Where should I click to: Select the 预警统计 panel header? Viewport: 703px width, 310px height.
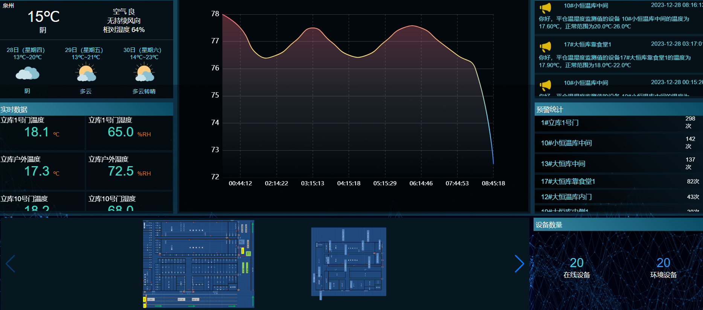[619, 109]
